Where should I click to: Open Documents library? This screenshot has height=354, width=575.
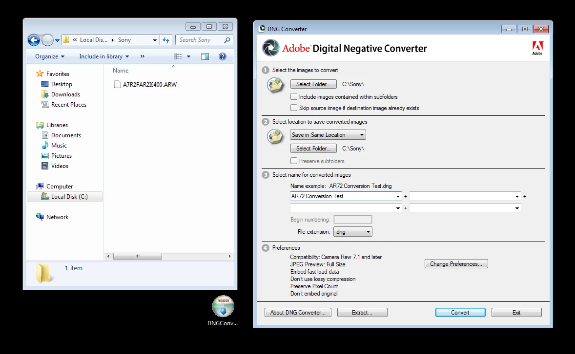66,135
